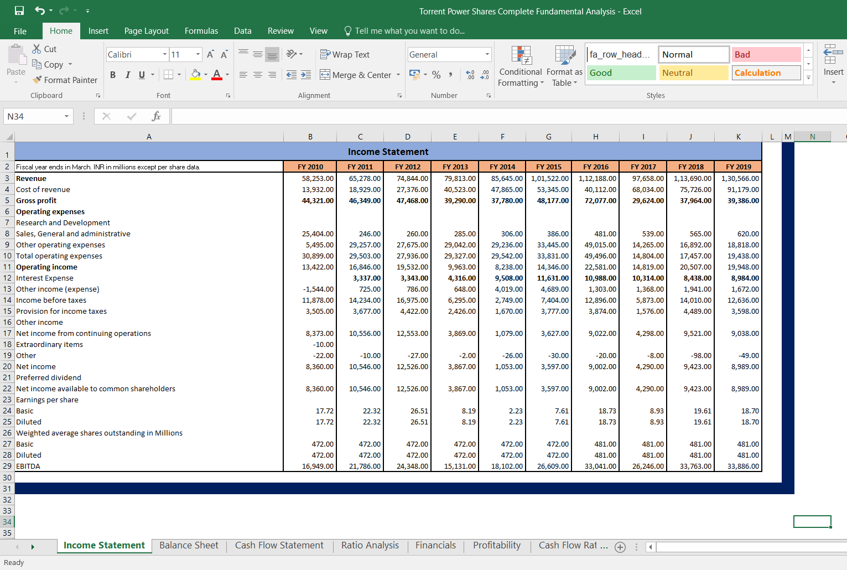
Task: Decrease Decimal places icon
Action: tap(485, 75)
